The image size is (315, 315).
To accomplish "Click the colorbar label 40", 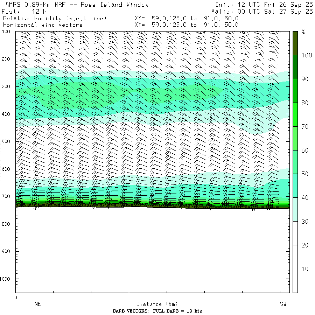I will (x=305, y=198).
